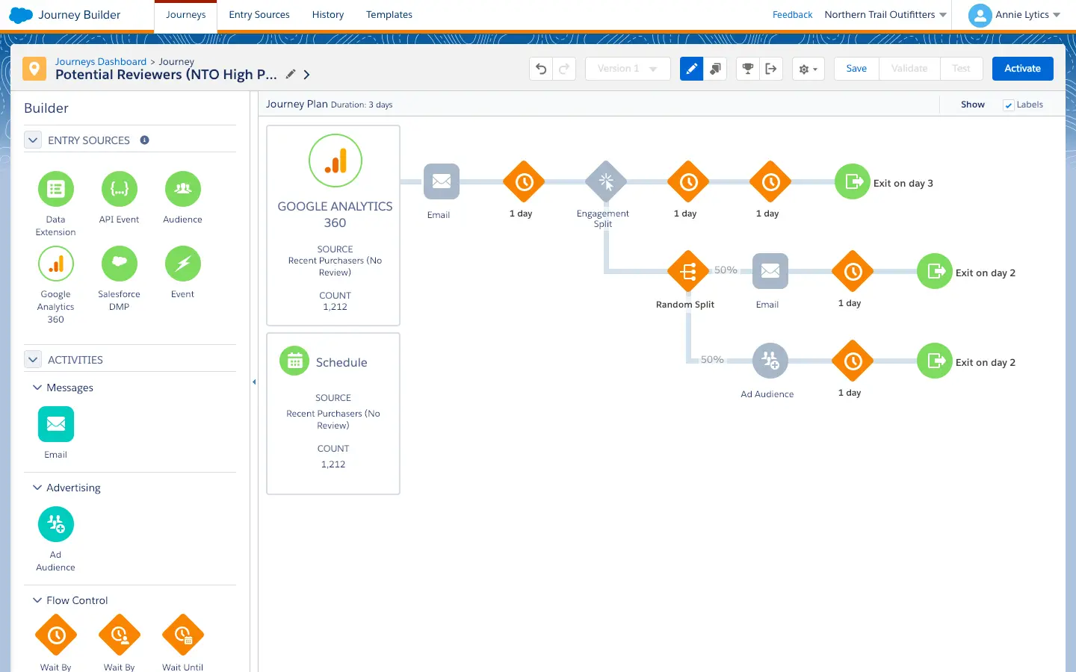The width and height of the screenshot is (1076, 672).
Task: Open the Northern Trail Outfitters account dropdown
Action: coord(885,15)
